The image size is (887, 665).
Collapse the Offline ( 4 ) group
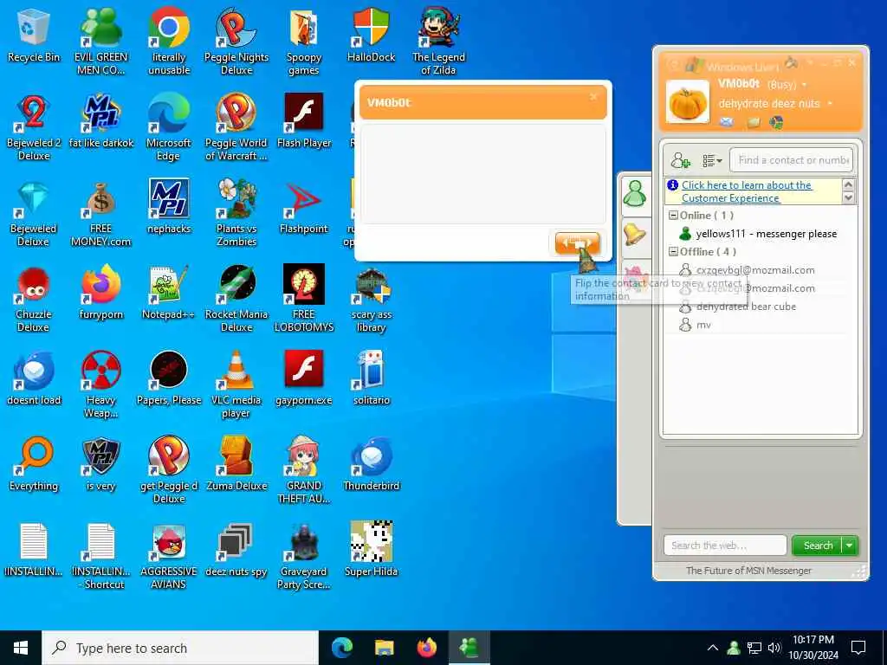coord(673,252)
